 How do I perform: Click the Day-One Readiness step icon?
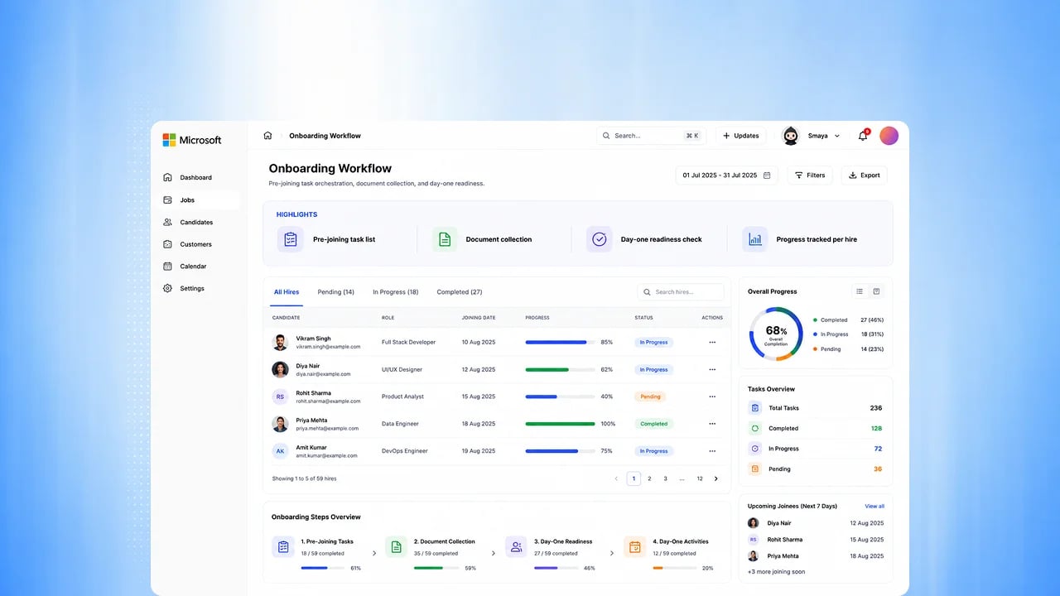516,547
